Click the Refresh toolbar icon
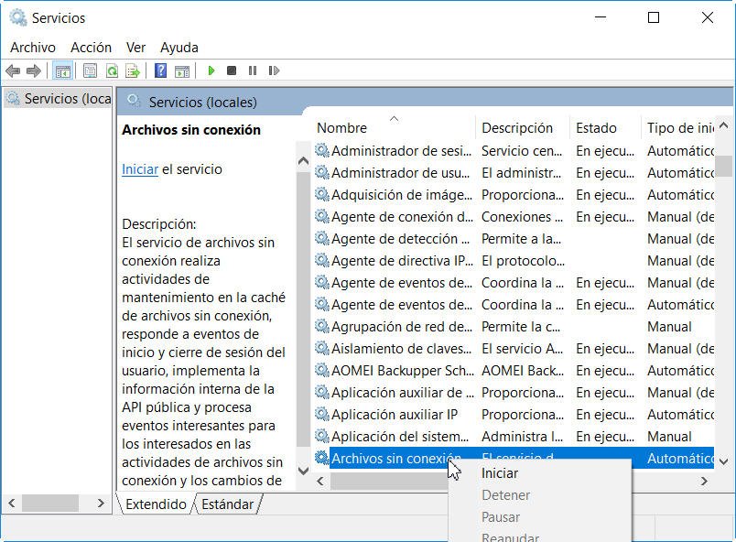 coord(112,71)
